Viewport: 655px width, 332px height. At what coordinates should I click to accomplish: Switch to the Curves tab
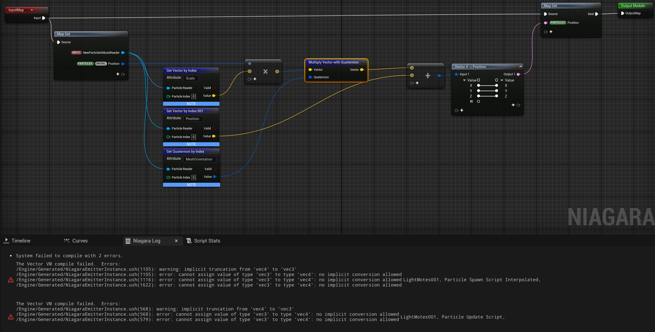click(x=80, y=240)
